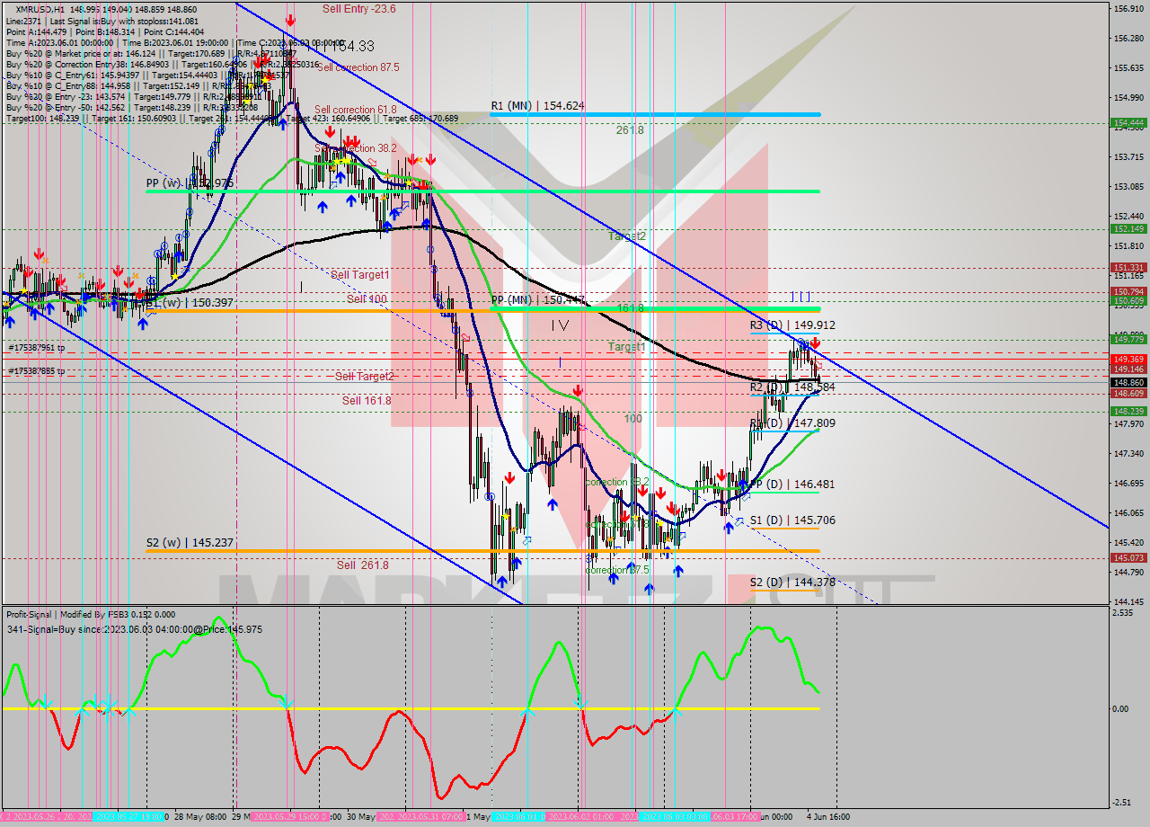The width and height of the screenshot is (1150, 827).
Task: Click the red sell arrow at the chart's highest peak
Action: [x=290, y=20]
